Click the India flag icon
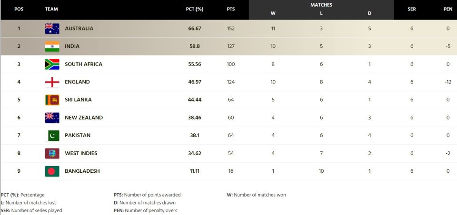 coord(52,46)
